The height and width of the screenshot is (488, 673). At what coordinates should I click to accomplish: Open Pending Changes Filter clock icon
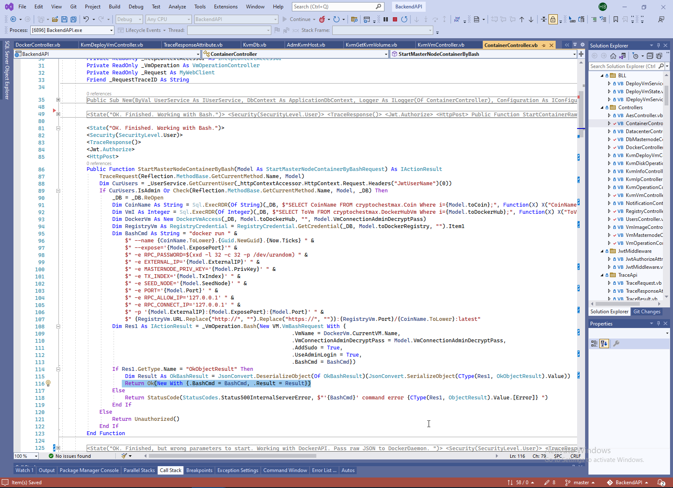tap(636, 56)
